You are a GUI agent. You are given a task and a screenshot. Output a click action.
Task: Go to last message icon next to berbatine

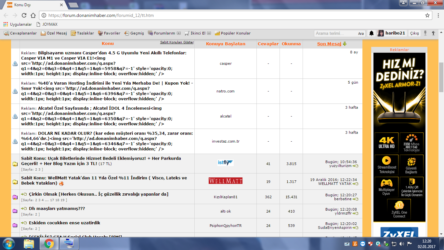coord(355,199)
